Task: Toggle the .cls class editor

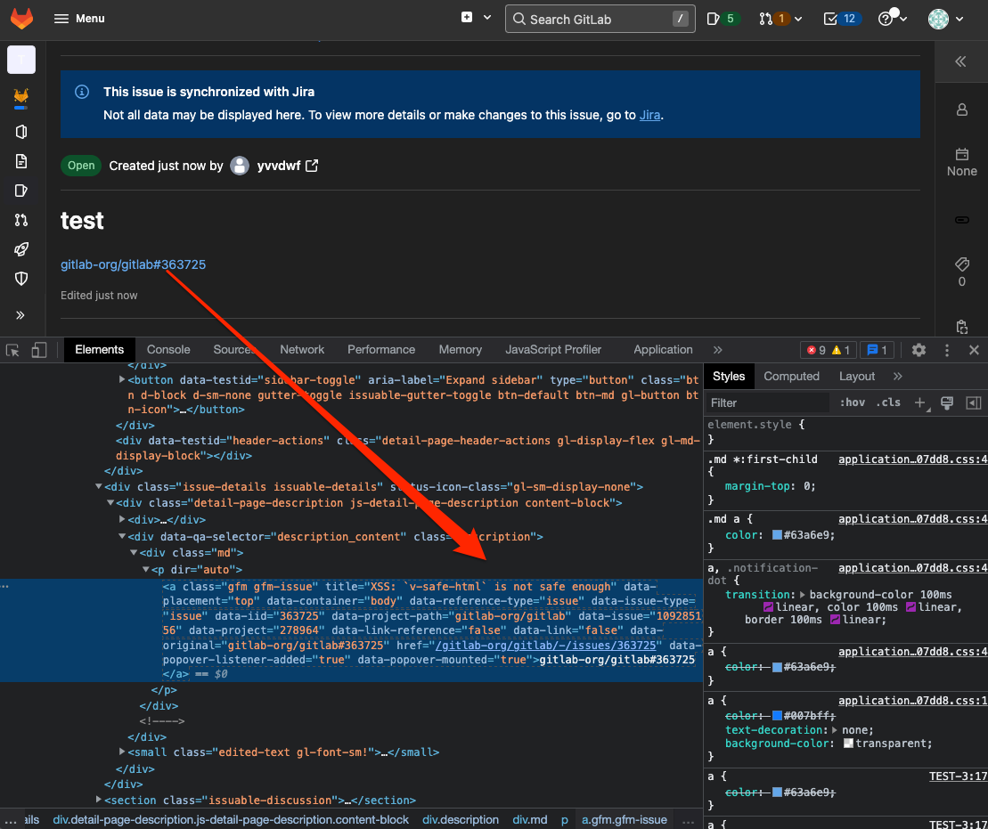Action: pyautogui.click(x=888, y=402)
